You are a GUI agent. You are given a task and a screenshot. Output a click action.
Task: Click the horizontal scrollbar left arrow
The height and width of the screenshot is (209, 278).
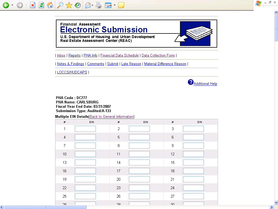pyautogui.click(x=2, y=207)
